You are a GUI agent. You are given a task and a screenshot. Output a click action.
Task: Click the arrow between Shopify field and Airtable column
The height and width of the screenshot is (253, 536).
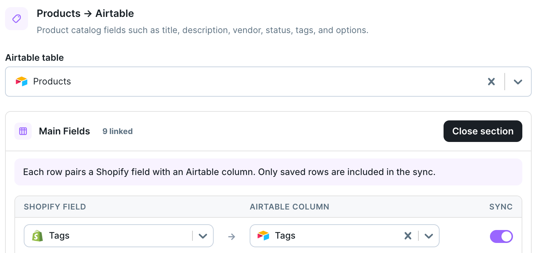[232, 236]
